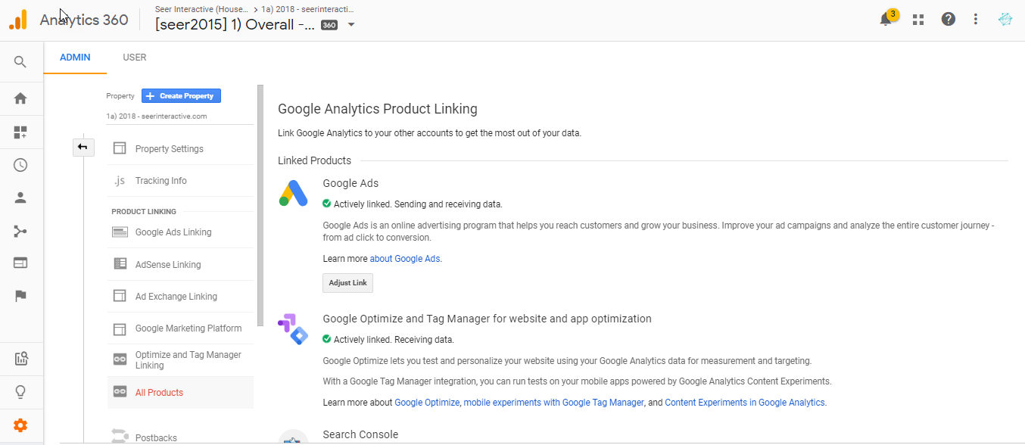
Task: Click the property column vertical scrollbar
Action: 260,204
